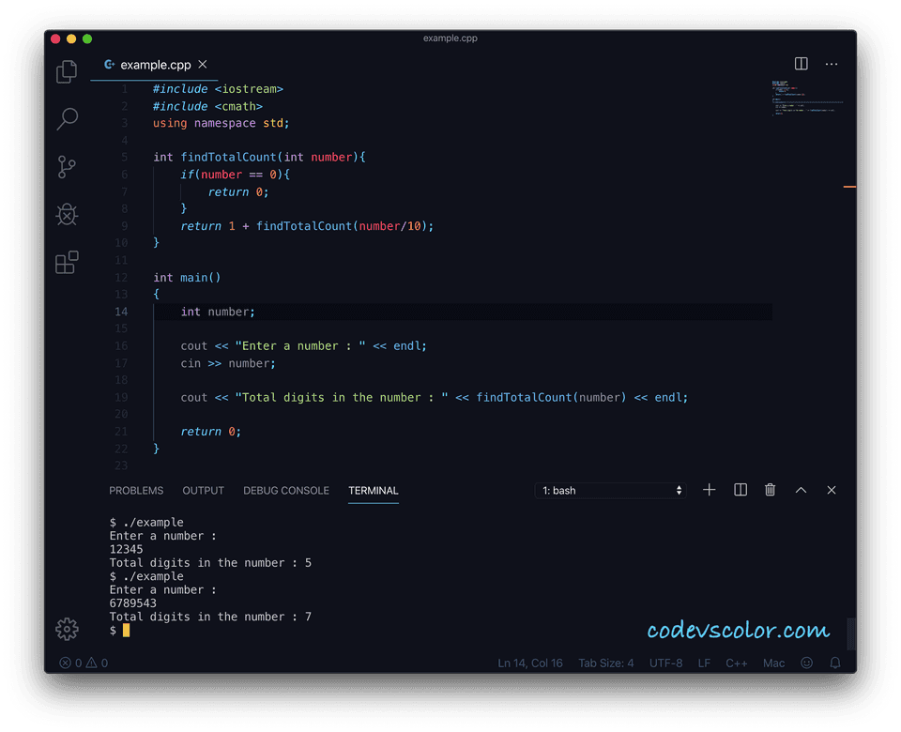The height and width of the screenshot is (732, 901).
Task: Open the editor more-actions ellipsis menu
Action: pos(832,64)
